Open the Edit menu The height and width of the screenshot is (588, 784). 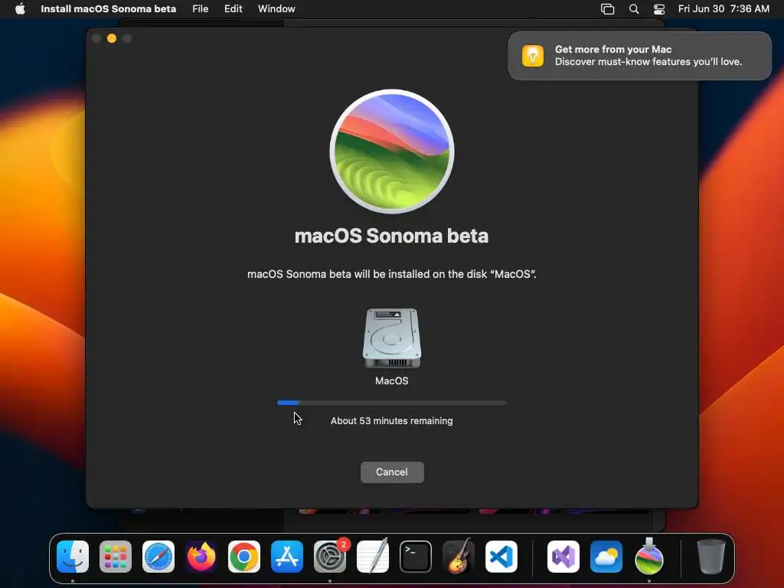point(233,9)
